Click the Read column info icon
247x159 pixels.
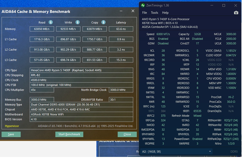pyautogui.click(x=51, y=22)
